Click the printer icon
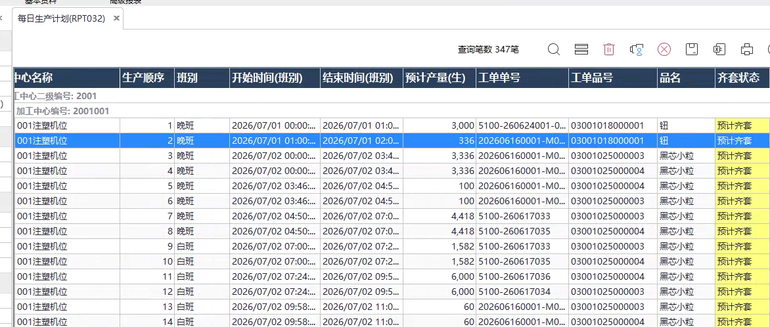This screenshot has height=327, width=770. [746, 49]
